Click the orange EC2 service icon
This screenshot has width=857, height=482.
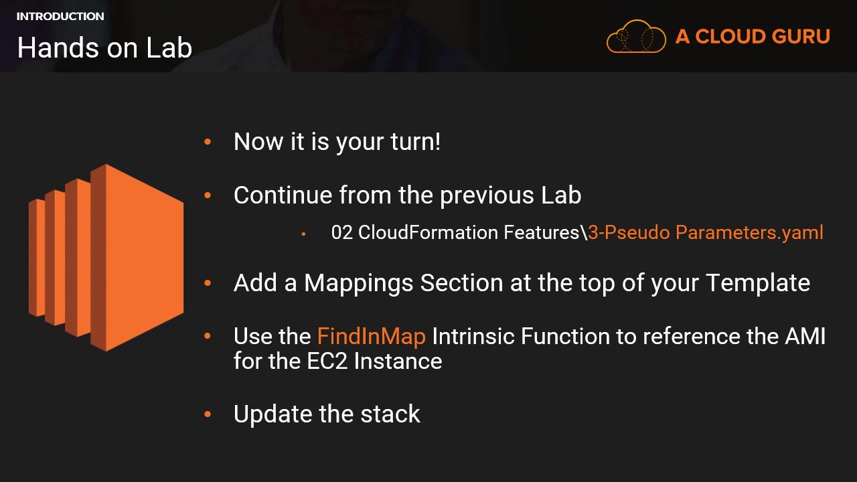pos(106,257)
